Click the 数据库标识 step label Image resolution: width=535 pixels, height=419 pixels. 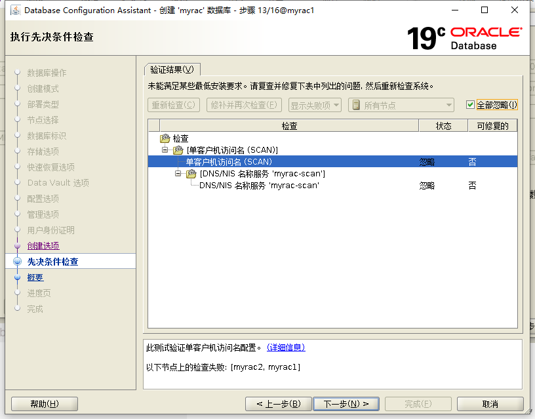pyautogui.click(x=47, y=136)
